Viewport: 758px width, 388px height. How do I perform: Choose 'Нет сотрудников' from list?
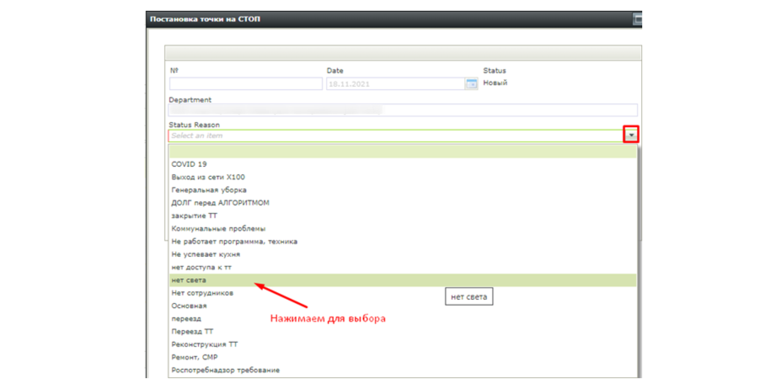pyautogui.click(x=403, y=293)
